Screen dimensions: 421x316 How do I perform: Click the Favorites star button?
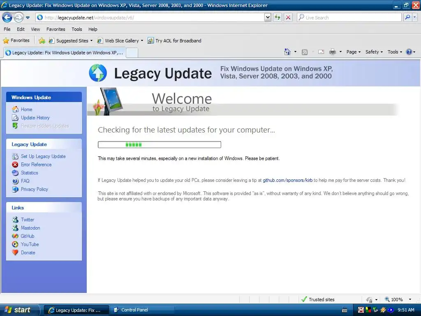click(16, 41)
